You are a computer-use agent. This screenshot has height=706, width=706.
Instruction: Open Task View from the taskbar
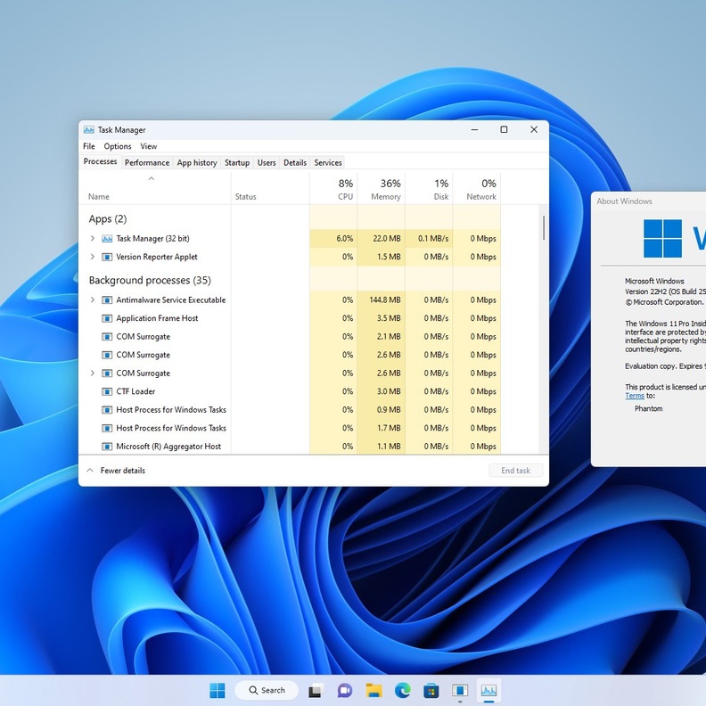tap(316, 690)
